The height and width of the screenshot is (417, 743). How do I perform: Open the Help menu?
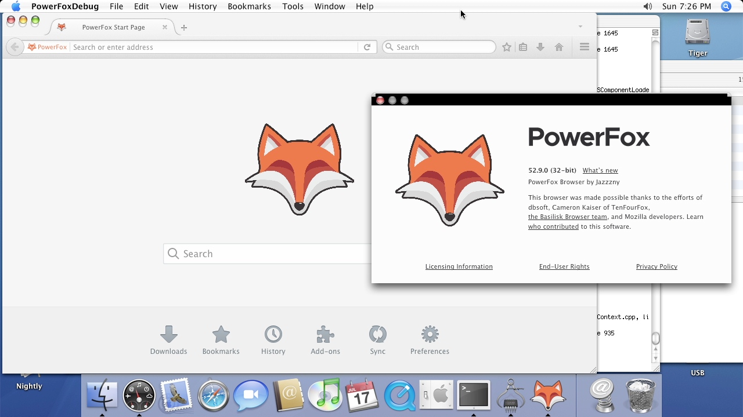pyautogui.click(x=365, y=6)
